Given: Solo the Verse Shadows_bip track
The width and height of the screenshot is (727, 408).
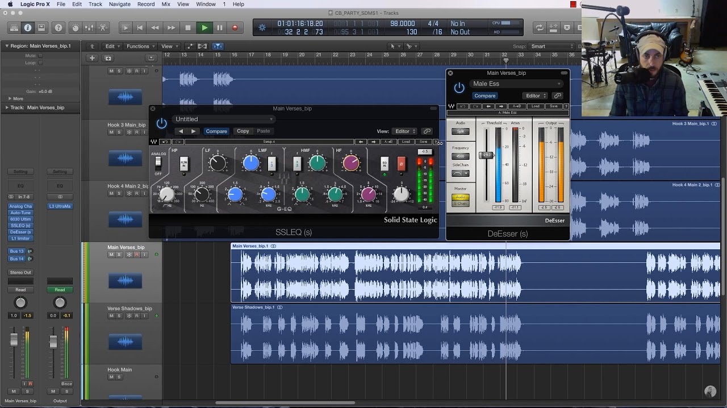Looking at the screenshot, I should click(119, 316).
